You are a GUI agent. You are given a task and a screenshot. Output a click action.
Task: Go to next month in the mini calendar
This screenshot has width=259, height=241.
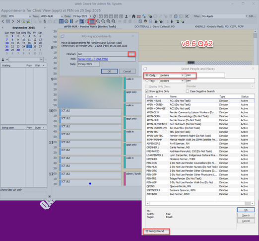pyautogui.click(x=45, y=28)
